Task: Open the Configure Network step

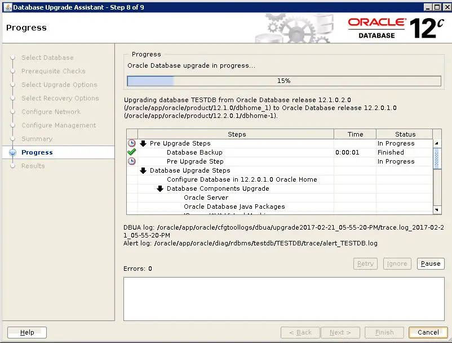Action: tap(51, 112)
